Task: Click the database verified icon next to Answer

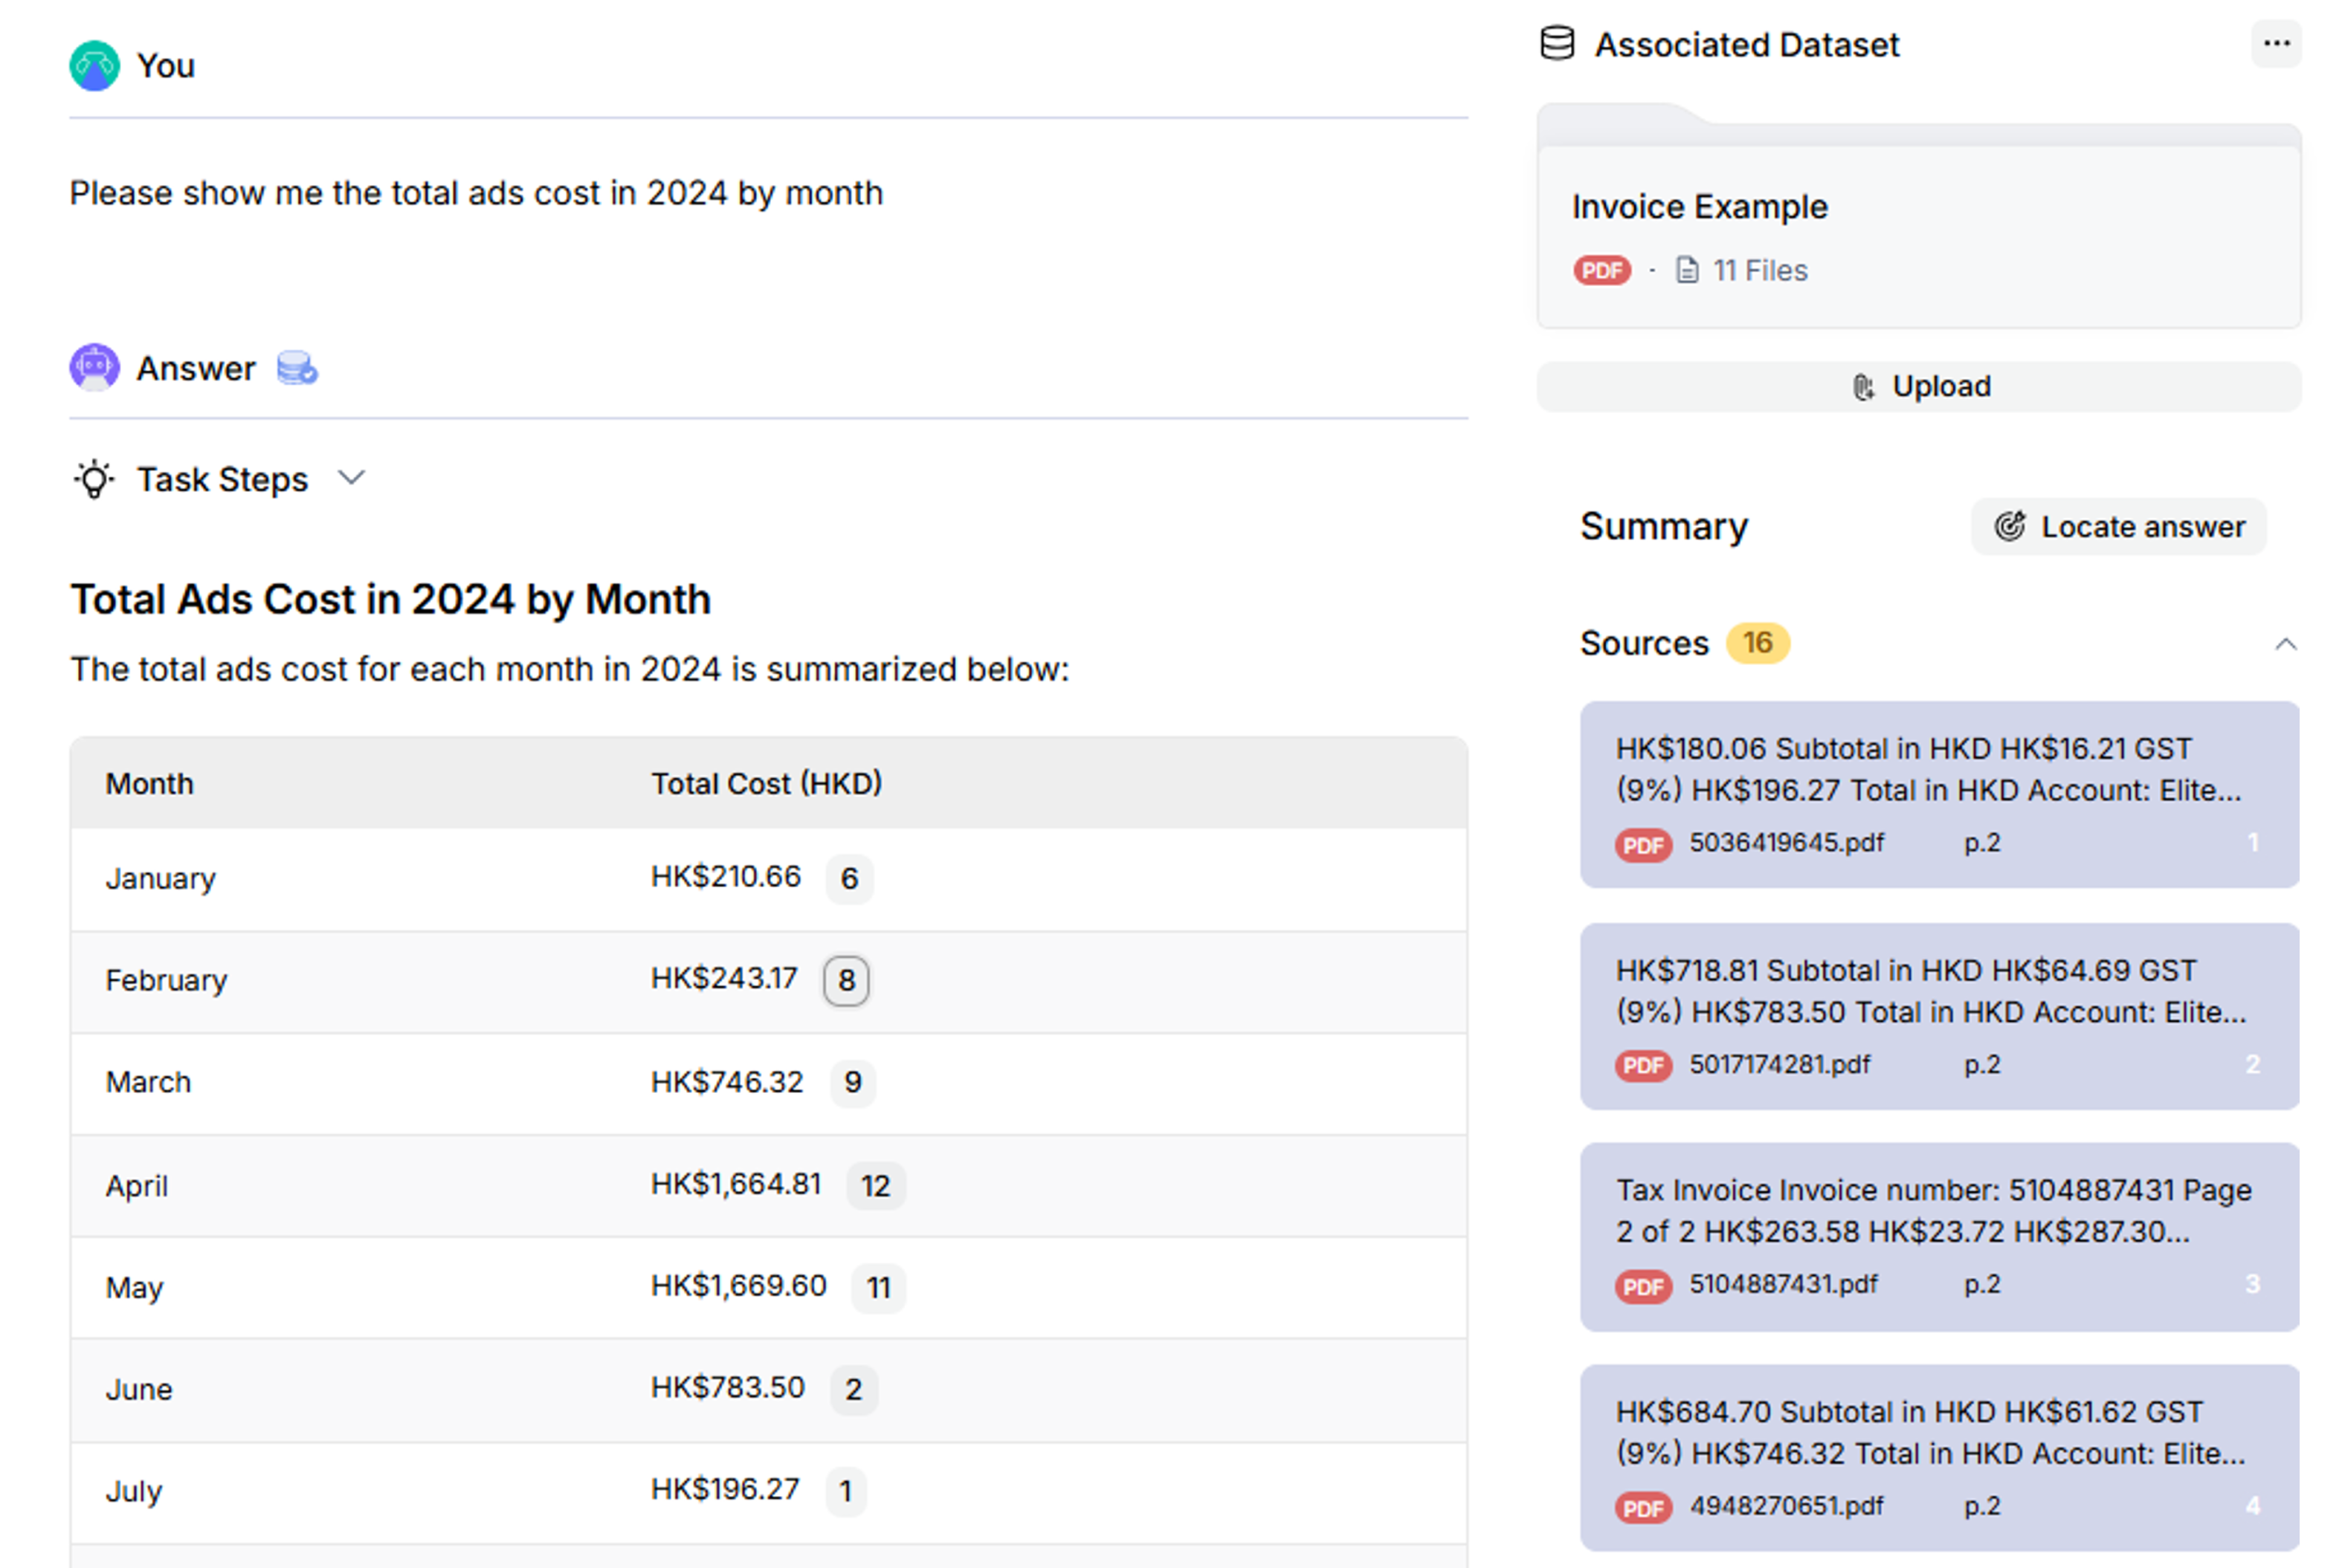Action: [297, 368]
